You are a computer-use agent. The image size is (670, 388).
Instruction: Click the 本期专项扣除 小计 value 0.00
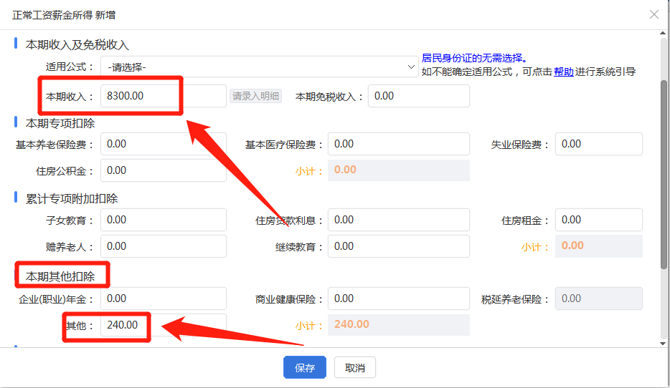click(x=399, y=170)
